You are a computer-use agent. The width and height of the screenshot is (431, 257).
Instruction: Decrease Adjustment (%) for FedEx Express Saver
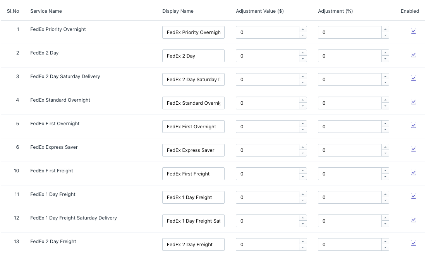tap(385, 153)
